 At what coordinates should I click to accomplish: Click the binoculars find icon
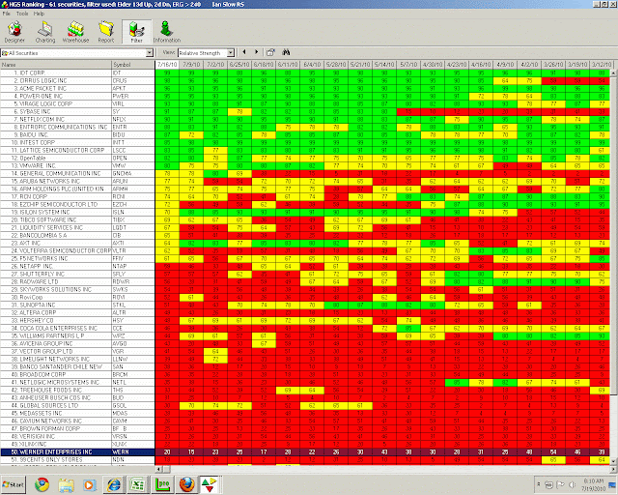tap(286, 52)
